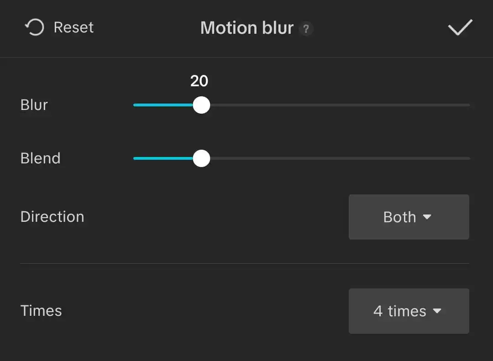Click the Direction label
The width and height of the screenshot is (493, 361).
coord(52,217)
